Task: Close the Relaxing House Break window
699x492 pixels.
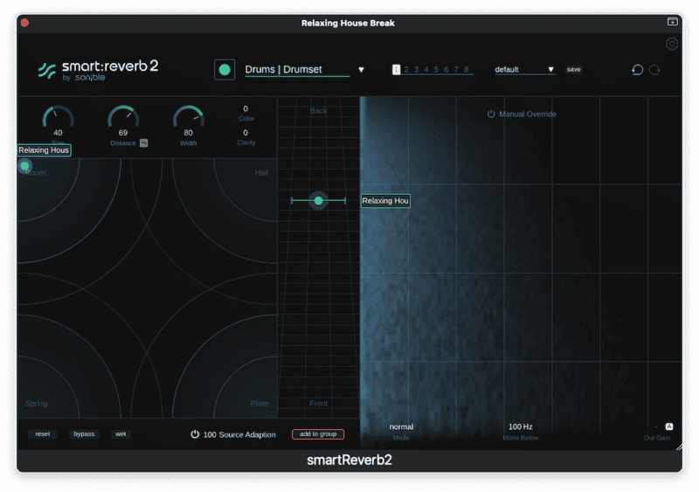Action: click(x=25, y=23)
